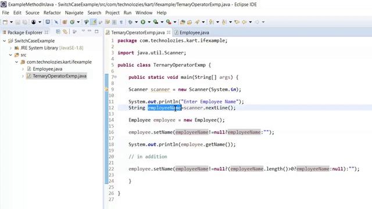Toggle Mark Occurrences highlighter icon
372x209 pixels.
[94, 22]
